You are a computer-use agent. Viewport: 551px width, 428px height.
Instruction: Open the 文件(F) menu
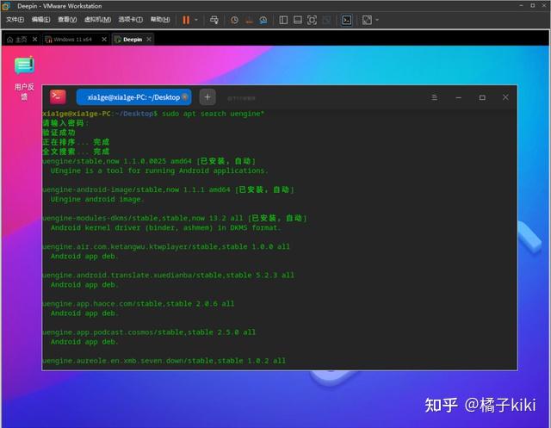click(15, 20)
